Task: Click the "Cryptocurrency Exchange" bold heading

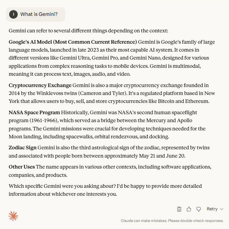Action: pyautogui.click(x=40, y=85)
